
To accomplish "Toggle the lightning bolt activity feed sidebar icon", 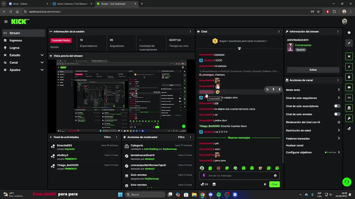I will click(x=349, y=67).
